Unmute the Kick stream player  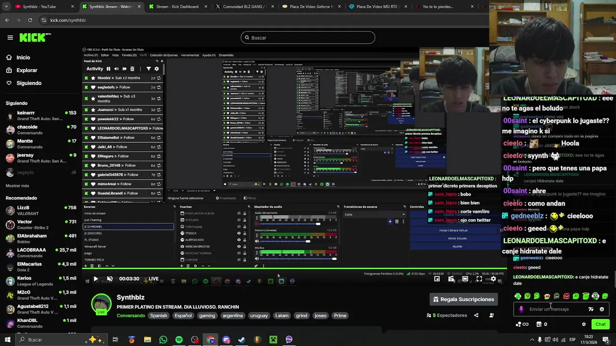[x=110, y=279]
